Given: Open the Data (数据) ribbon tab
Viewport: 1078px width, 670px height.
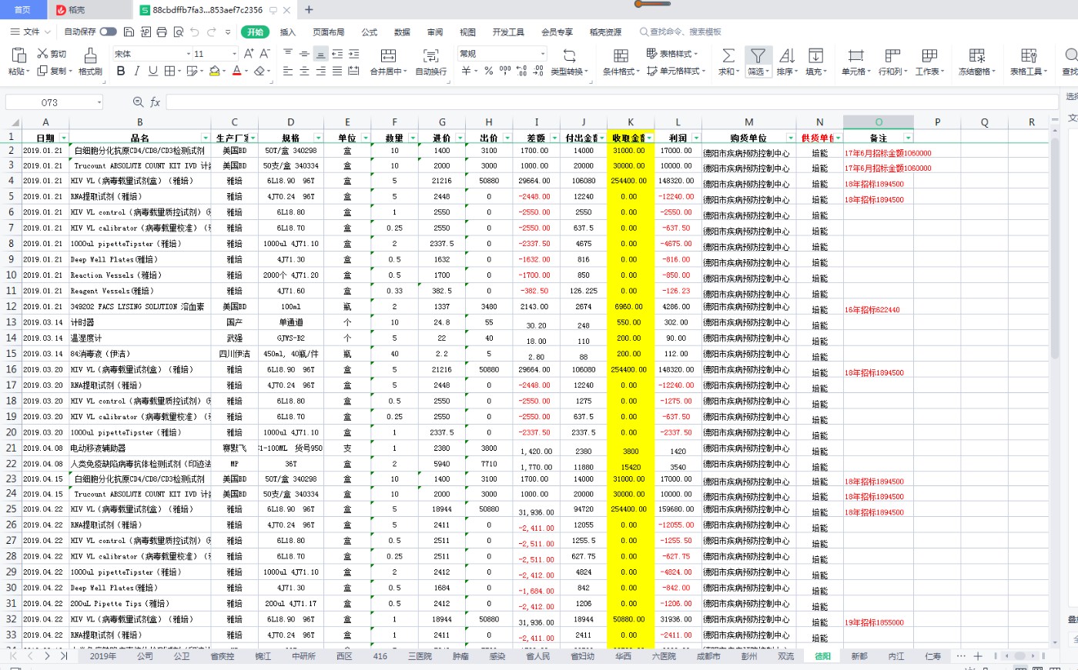Looking at the screenshot, I should point(402,32).
